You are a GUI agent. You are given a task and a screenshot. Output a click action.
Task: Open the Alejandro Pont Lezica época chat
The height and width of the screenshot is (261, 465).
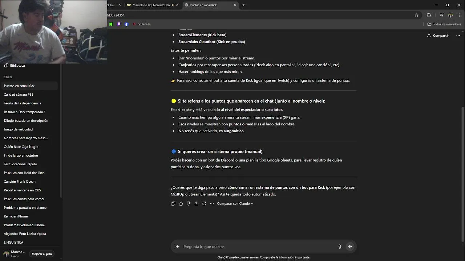click(29, 234)
